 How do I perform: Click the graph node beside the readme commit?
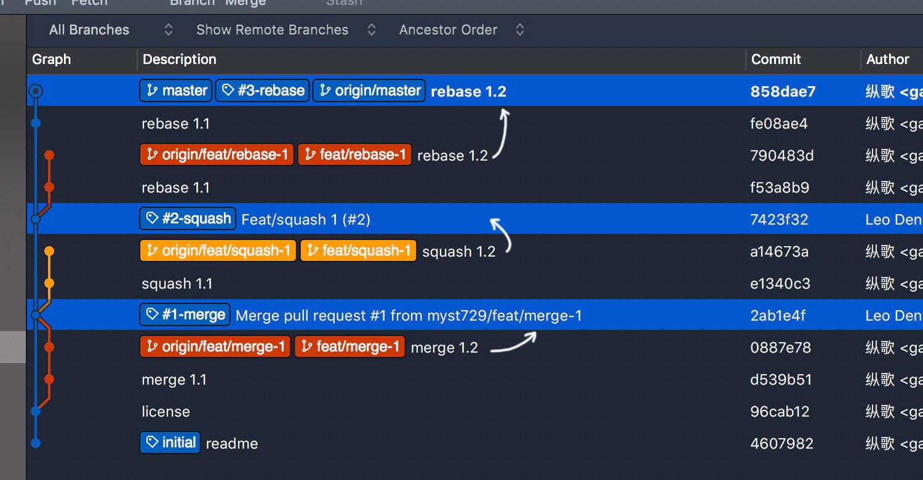(36, 442)
